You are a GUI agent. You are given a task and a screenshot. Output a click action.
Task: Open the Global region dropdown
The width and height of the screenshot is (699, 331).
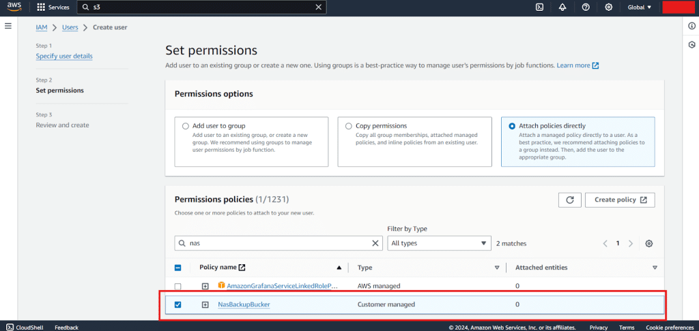click(639, 7)
